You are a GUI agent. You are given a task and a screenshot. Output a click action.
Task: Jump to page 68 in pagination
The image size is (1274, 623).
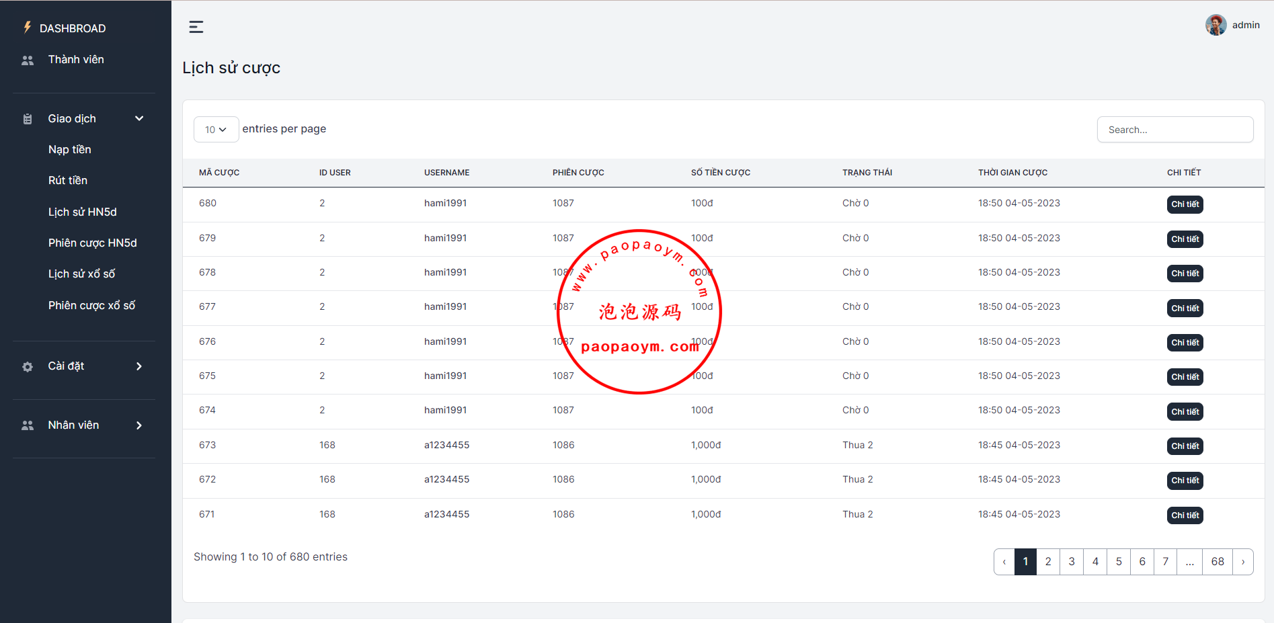(x=1218, y=562)
